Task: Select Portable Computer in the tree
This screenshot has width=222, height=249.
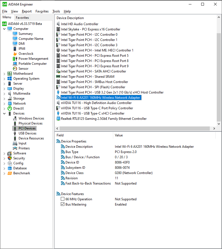Action: click(x=33, y=64)
